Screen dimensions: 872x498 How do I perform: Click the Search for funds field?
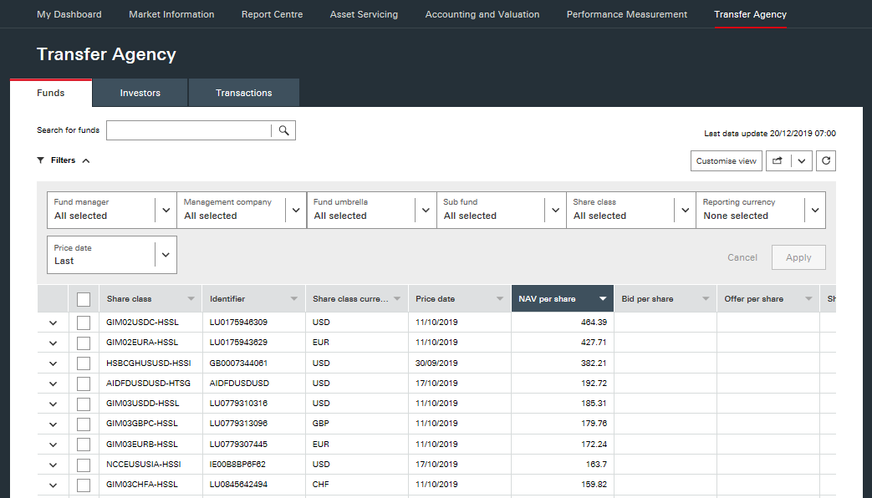pos(189,130)
